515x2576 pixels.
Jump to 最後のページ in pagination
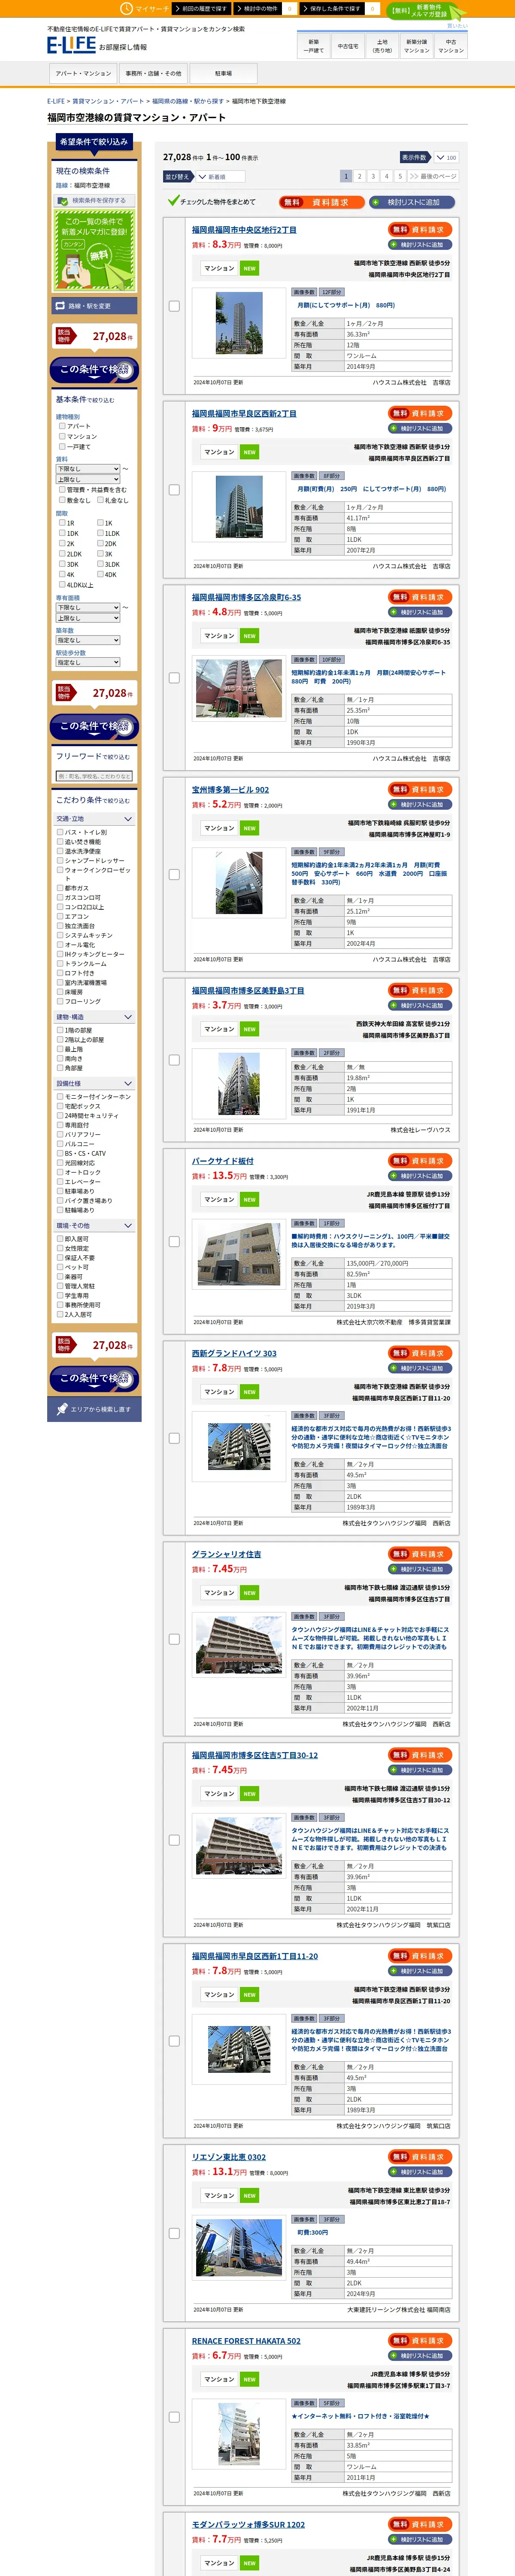coord(433,176)
